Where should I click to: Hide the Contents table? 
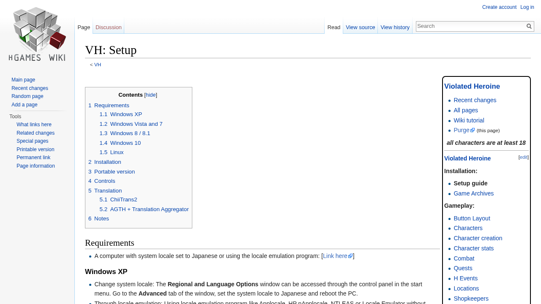tap(150, 95)
